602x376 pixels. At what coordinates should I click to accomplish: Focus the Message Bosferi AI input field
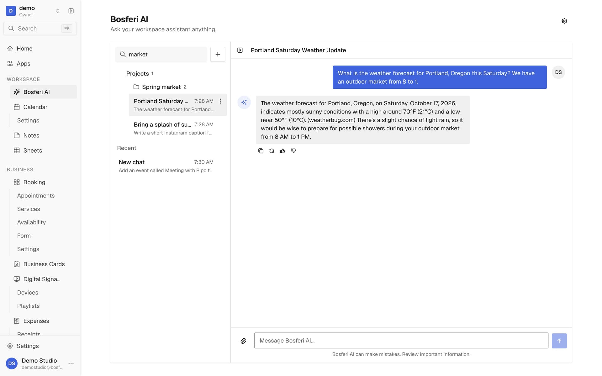[x=401, y=341]
